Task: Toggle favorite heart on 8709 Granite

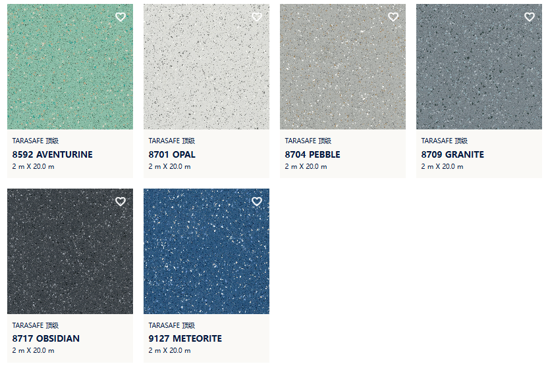Action: pos(530,16)
